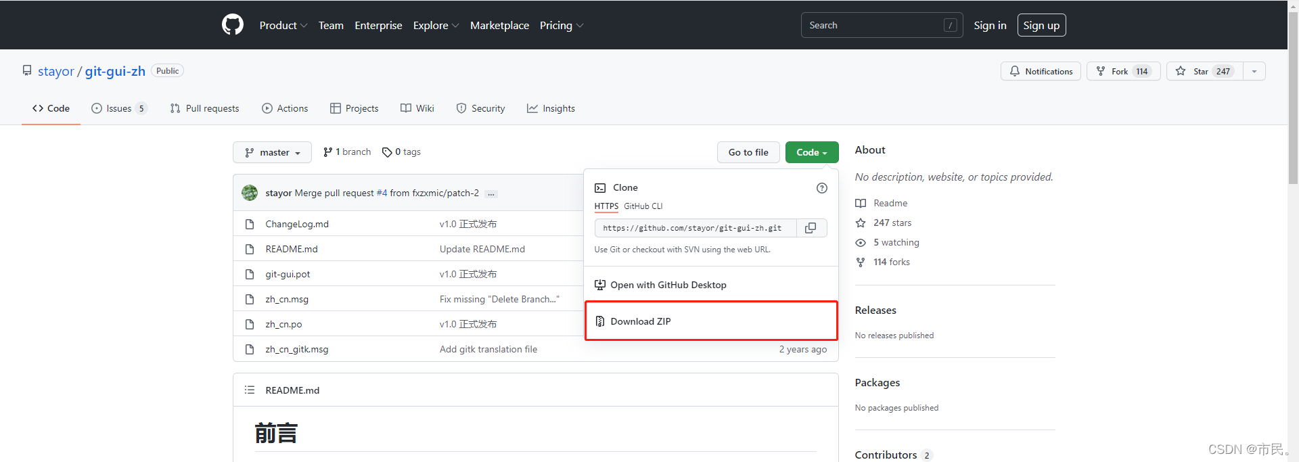Click the file icon next to ChangeLog.md
This screenshot has width=1299, height=462.
pyautogui.click(x=250, y=224)
